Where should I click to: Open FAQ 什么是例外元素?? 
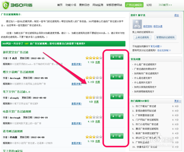pos(143,83)
